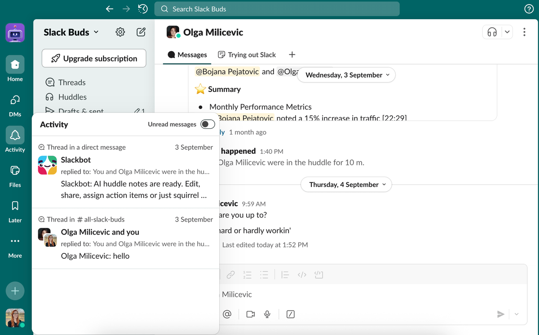Switch to the Messages tab
The image size is (539, 335).
(x=187, y=55)
